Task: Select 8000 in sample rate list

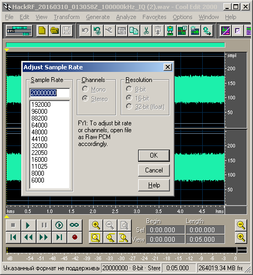Action: pyautogui.click(x=50, y=173)
